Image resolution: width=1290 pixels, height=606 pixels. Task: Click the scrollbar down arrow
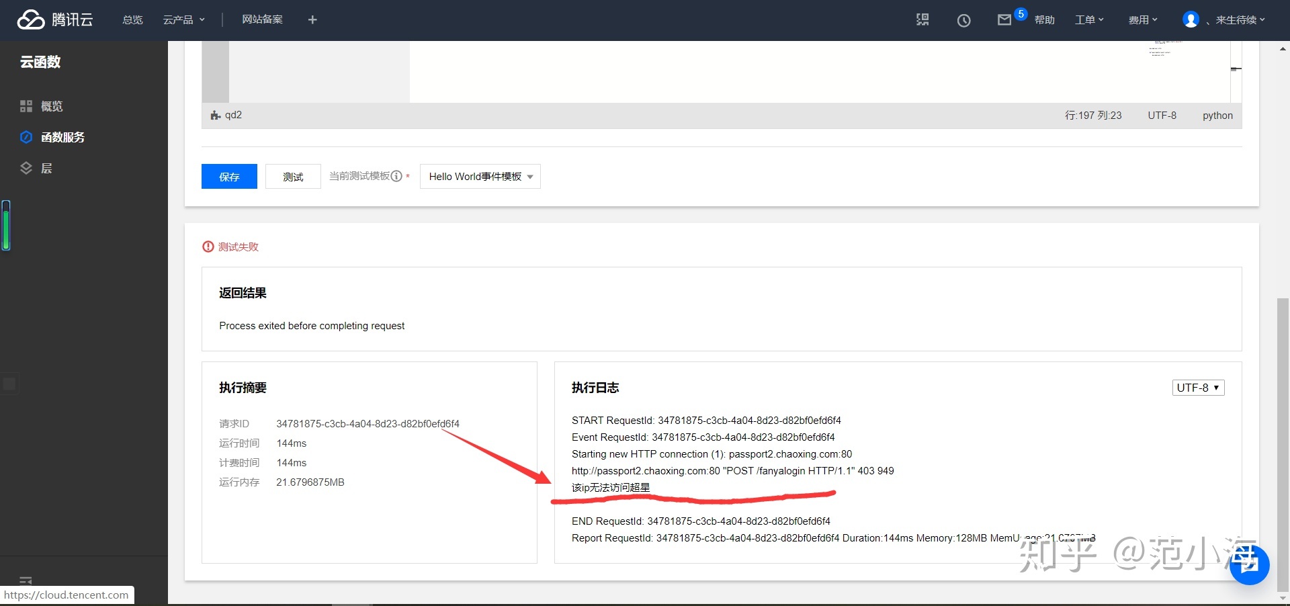[x=1283, y=598]
